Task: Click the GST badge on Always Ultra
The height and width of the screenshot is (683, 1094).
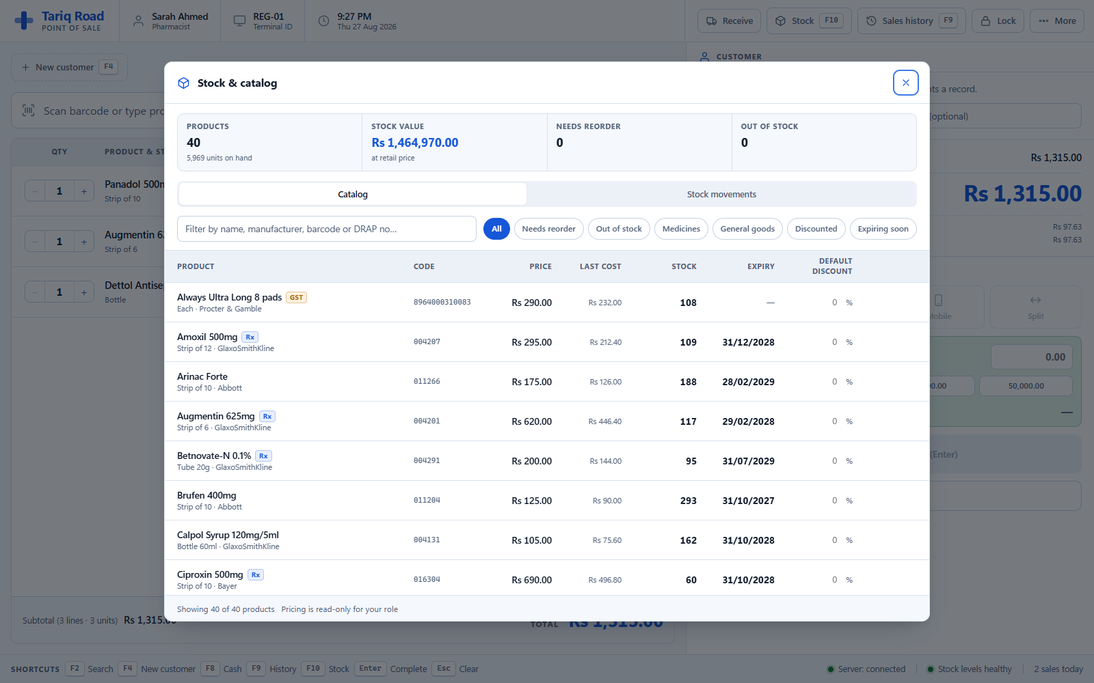Action: click(296, 298)
